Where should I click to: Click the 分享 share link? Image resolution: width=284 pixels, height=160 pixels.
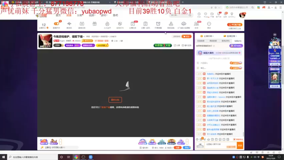[177, 46]
